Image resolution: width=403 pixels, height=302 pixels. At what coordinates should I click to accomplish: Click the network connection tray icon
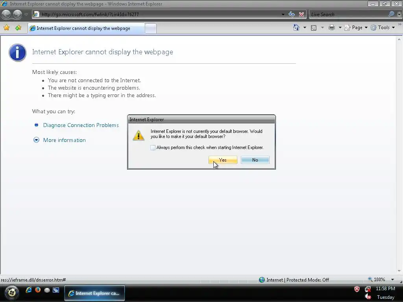(368, 289)
